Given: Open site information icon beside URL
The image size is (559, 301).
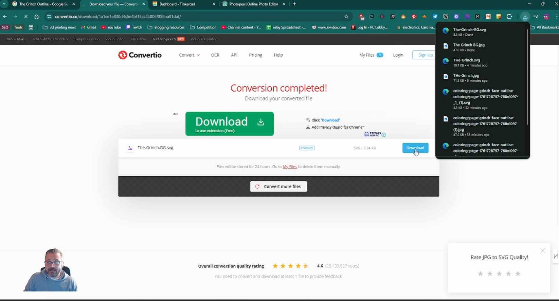Looking at the screenshot, I should tap(49, 16).
